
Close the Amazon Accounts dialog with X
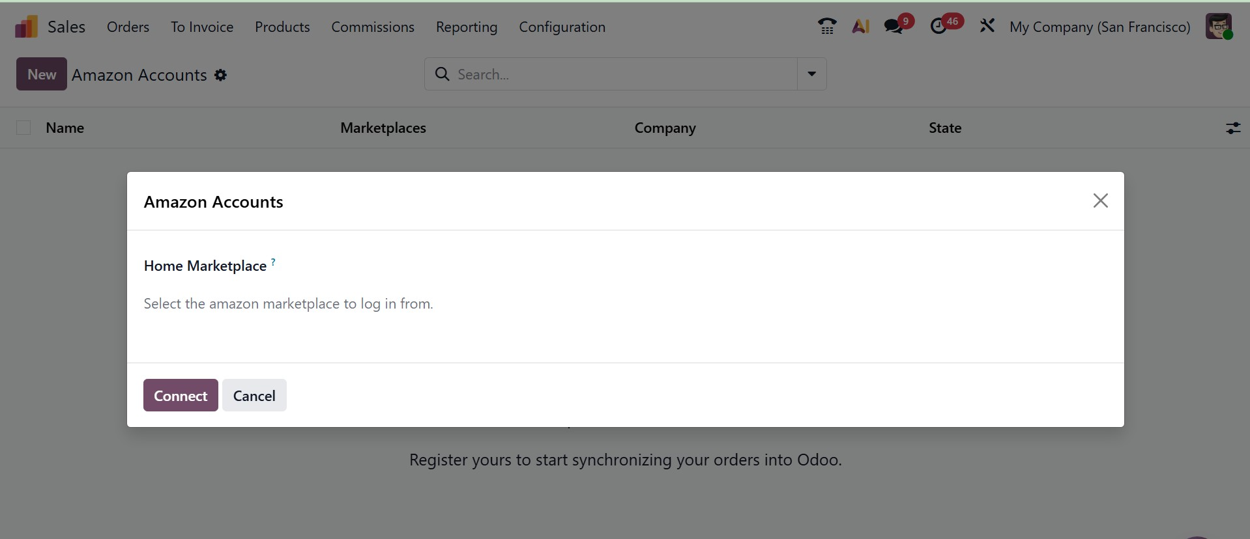pos(1100,201)
